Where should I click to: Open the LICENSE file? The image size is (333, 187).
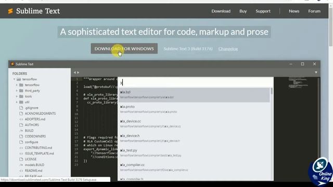pyautogui.click(x=31, y=159)
